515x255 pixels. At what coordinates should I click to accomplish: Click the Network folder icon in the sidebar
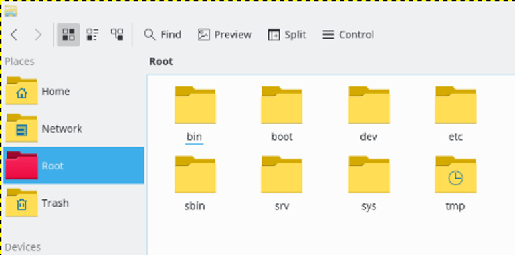21,128
